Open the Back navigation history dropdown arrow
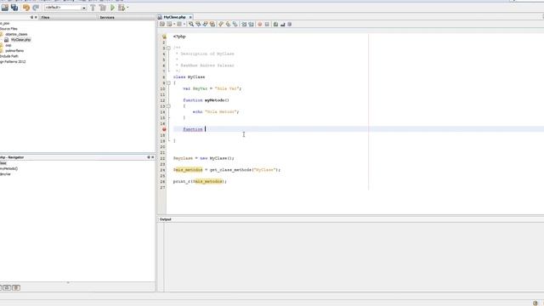The height and width of the screenshot is (306, 544). pos(174,24)
